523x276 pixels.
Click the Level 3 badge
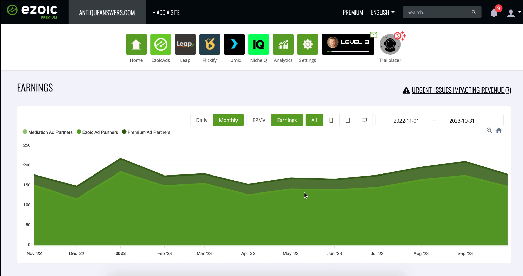348,44
